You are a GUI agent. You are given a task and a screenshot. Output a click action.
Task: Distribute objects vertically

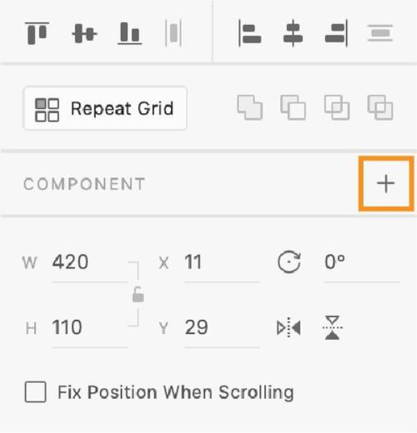point(380,33)
